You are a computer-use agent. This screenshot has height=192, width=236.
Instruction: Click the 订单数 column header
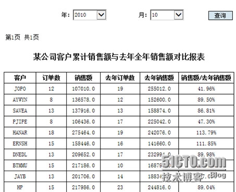51,78
